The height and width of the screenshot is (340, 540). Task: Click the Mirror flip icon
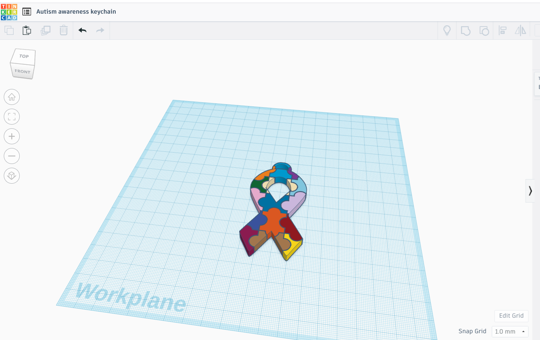521,30
